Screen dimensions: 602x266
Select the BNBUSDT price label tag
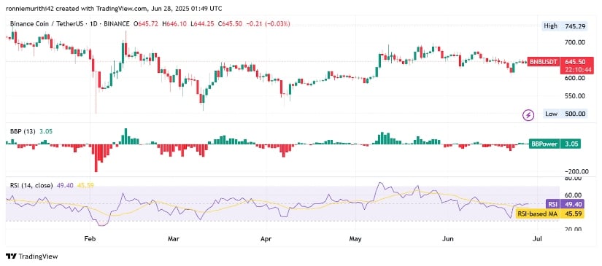543,62
